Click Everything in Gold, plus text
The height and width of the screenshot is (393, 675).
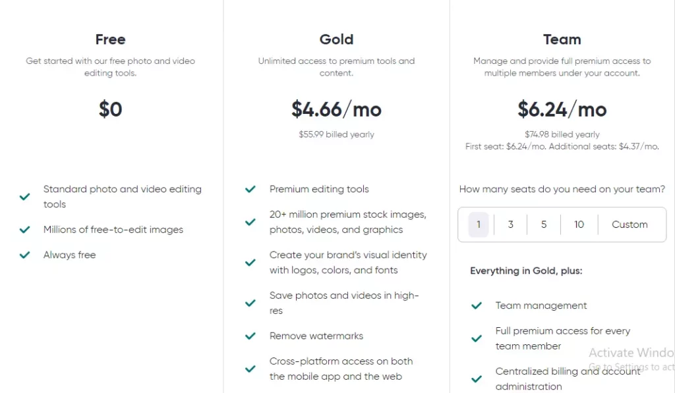pos(526,271)
